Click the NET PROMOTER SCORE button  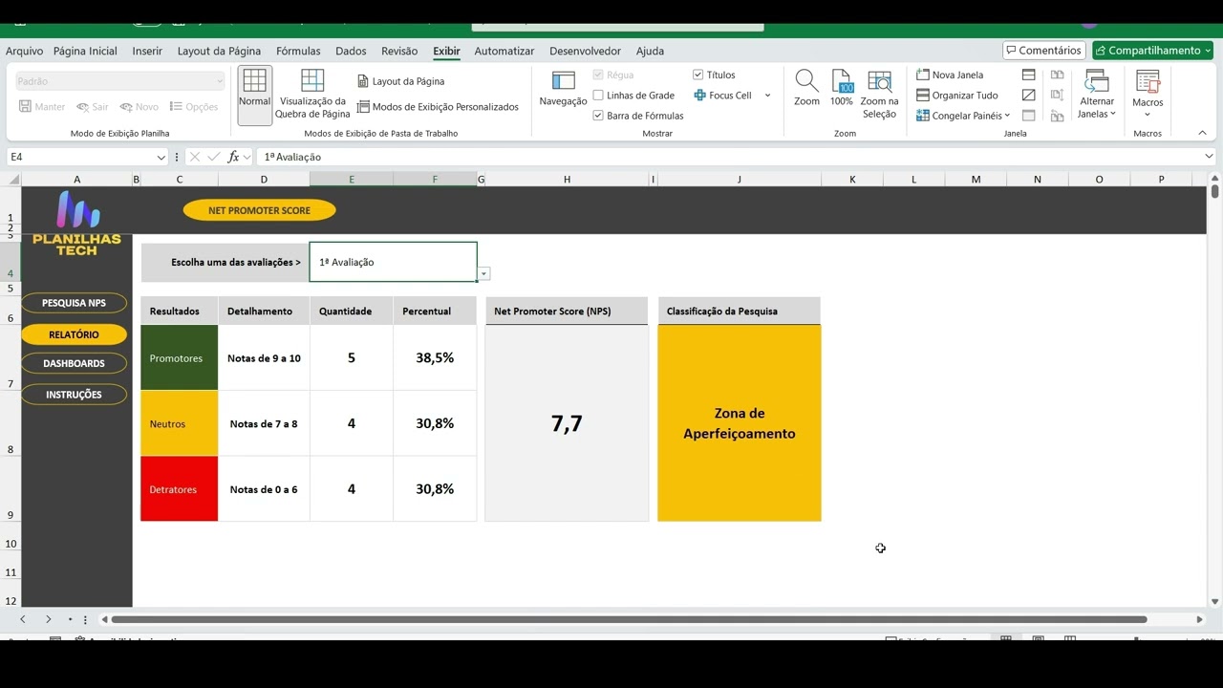[259, 210]
